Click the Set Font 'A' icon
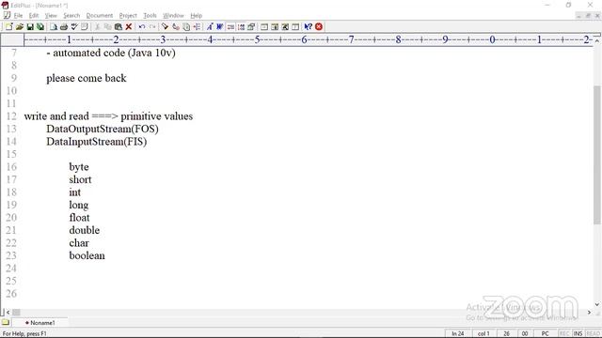 (210, 27)
